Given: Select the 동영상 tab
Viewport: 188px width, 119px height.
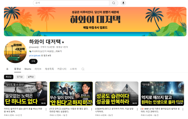Looking at the screenshot, I should coord(17,69).
